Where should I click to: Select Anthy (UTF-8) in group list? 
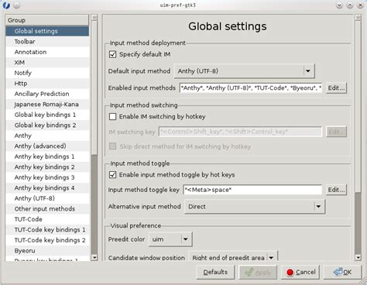pyautogui.click(x=47, y=198)
